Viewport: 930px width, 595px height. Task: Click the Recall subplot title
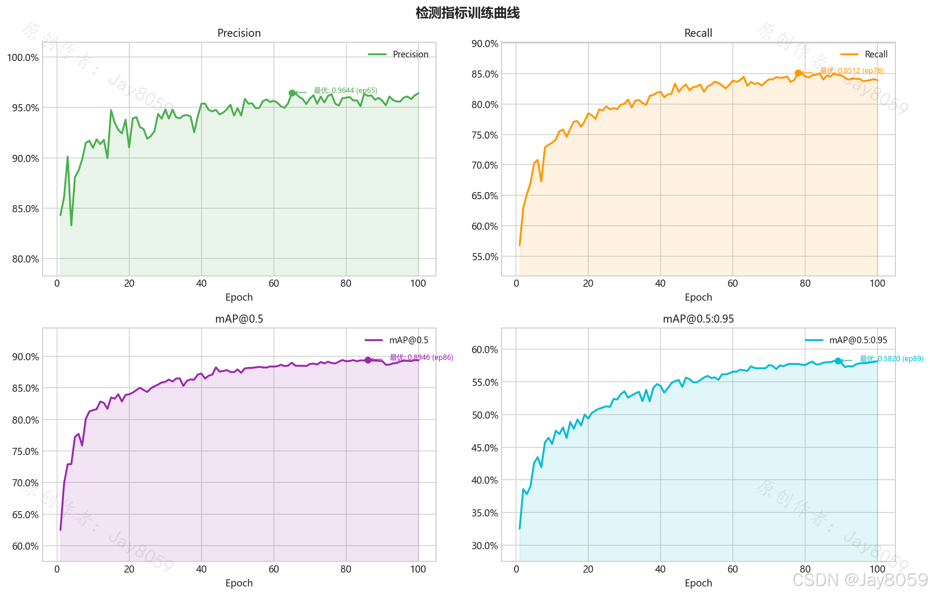tap(698, 33)
